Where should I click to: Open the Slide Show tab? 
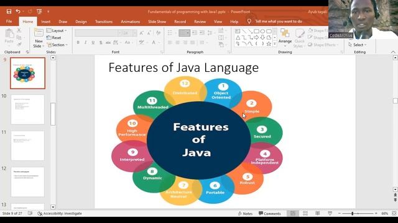point(157,22)
